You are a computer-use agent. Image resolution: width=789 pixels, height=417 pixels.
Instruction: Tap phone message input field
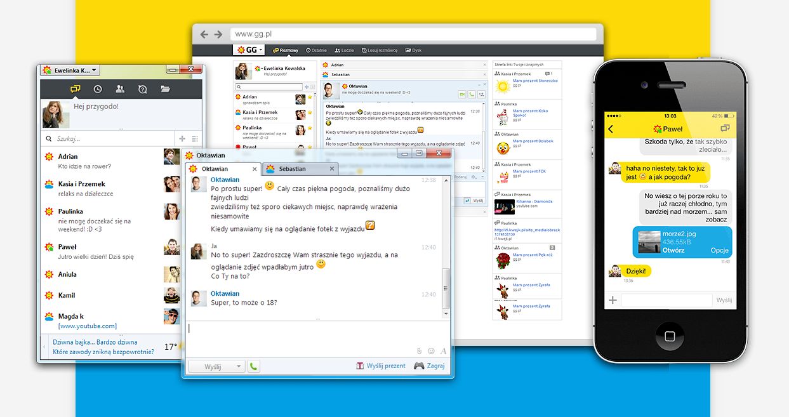(x=666, y=300)
